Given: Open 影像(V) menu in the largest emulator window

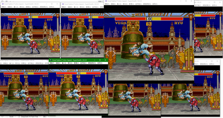Looking at the screenshot, I should tap(131, 4).
